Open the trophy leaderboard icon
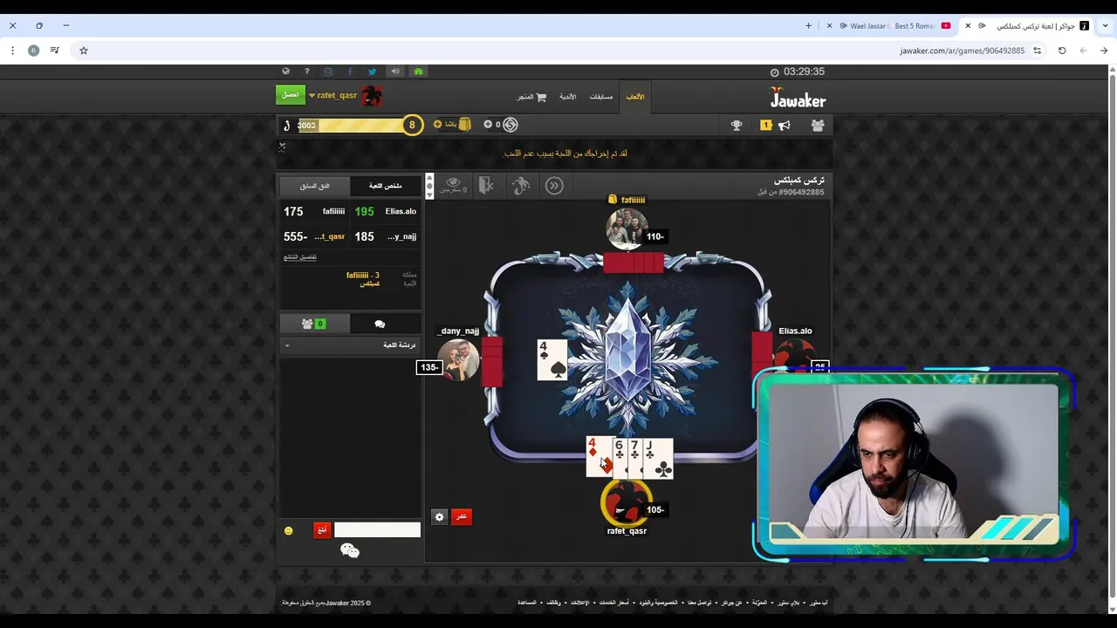The width and height of the screenshot is (1117, 628). tap(737, 126)
